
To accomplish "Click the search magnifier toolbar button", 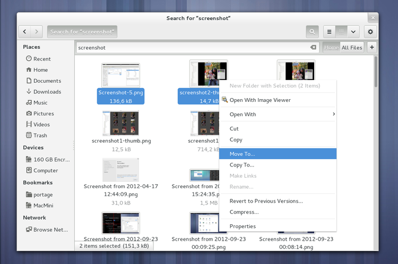I will pos(312,32).
